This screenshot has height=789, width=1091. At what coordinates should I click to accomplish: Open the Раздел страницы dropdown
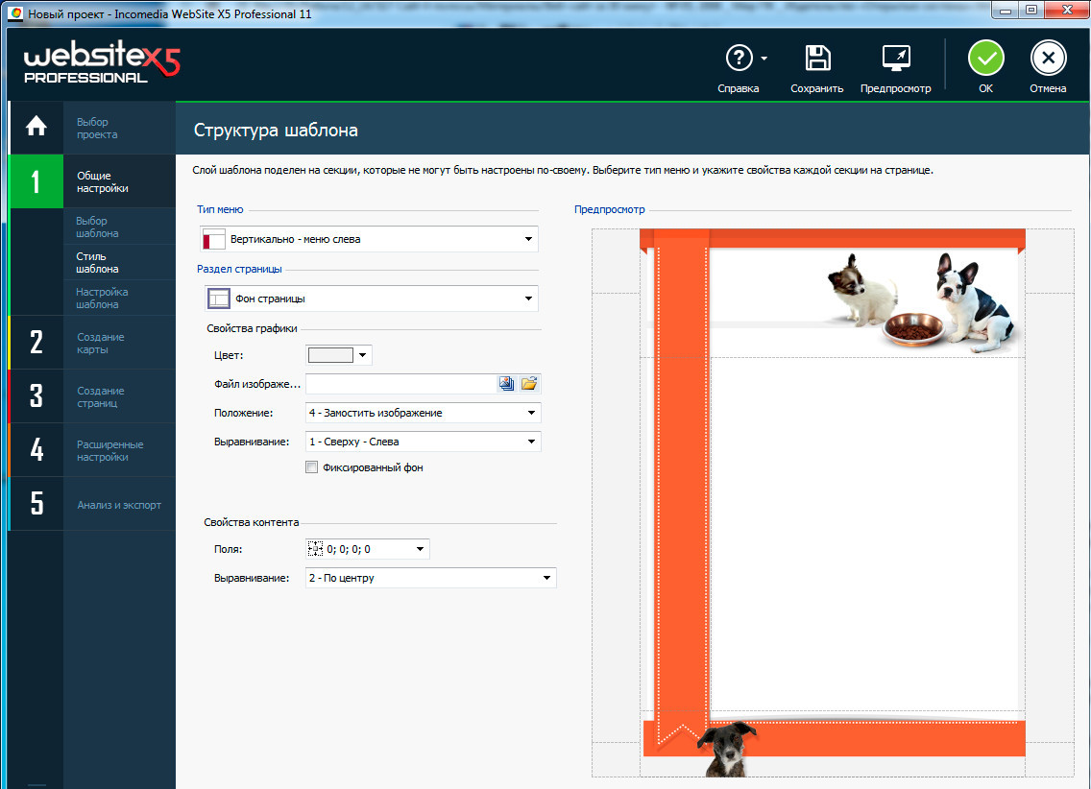(x=372, y=299)
